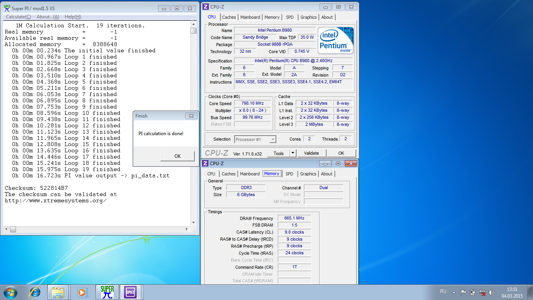533x300 pixels.
Task: Show hidden tray icons arrow
Action: [x=454, y=292]
